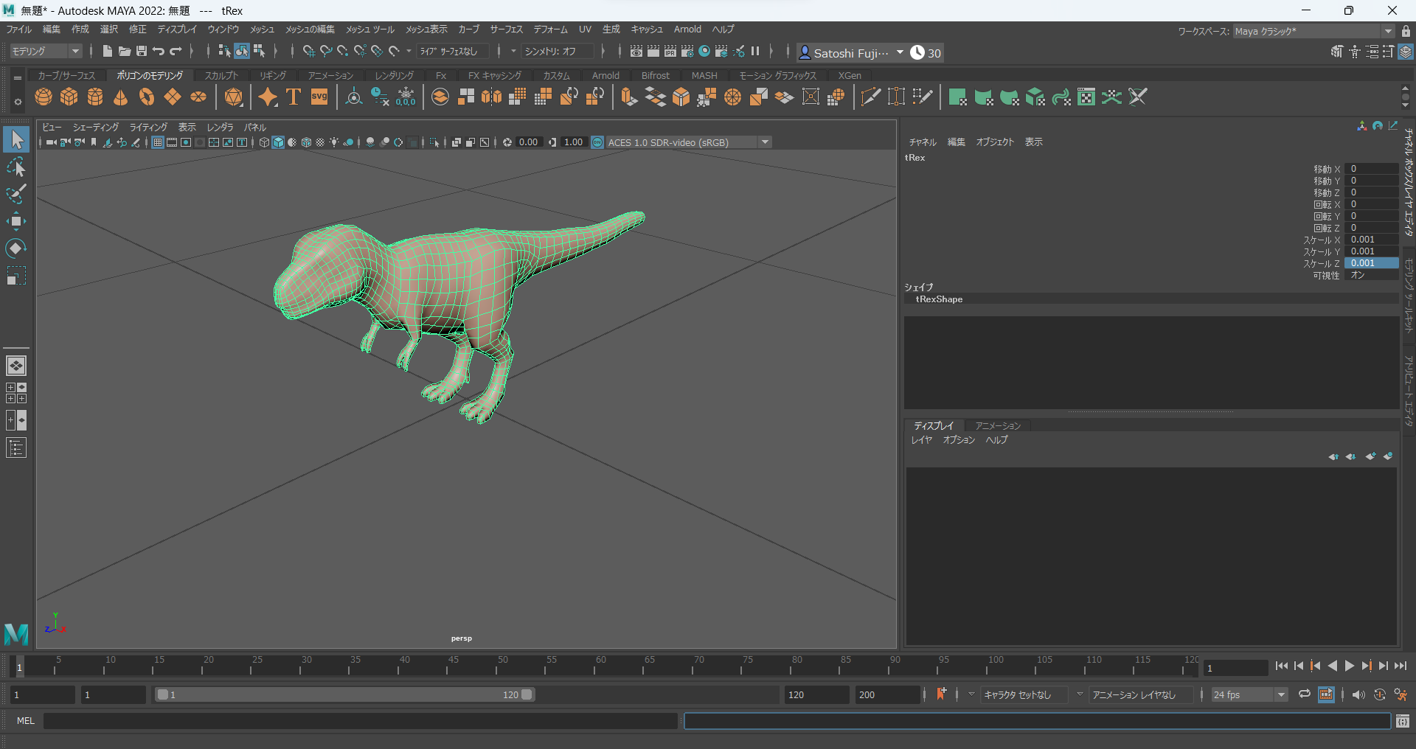Open the graph editor icon in top right
The image size is (1416, 749).
click(1394, 127)
